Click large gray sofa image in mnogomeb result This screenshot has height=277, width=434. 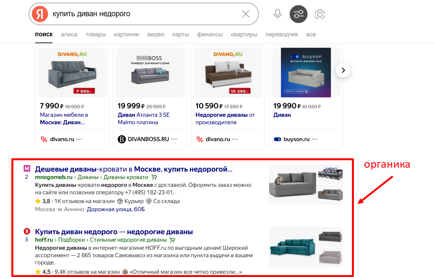tap(293, 184)
